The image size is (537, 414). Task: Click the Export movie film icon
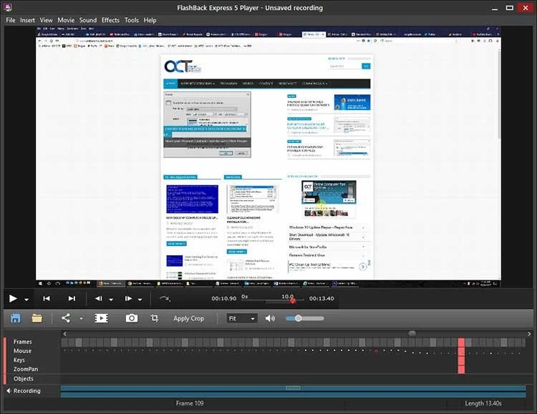coord(102,318)
